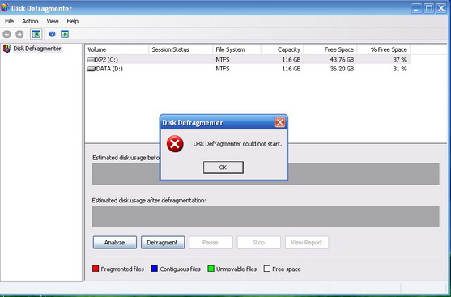Open the Action menu
Screen dimensions: 451x297
[x=30, y=21]
